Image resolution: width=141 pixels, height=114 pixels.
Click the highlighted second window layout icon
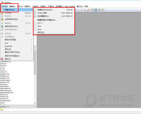click(96, 10)
